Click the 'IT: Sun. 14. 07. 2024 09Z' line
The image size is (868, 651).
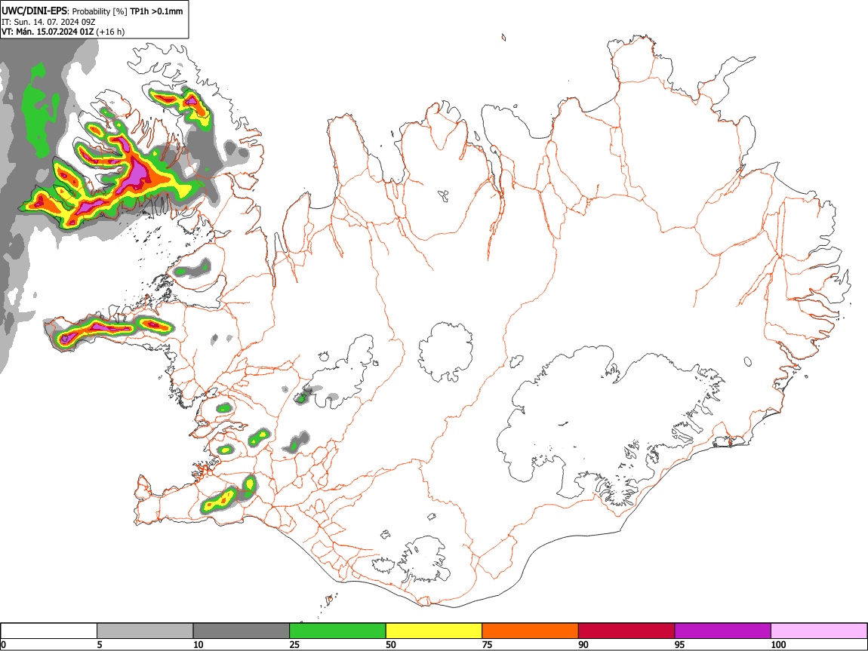pyautogui.click(x=48, y=22)
